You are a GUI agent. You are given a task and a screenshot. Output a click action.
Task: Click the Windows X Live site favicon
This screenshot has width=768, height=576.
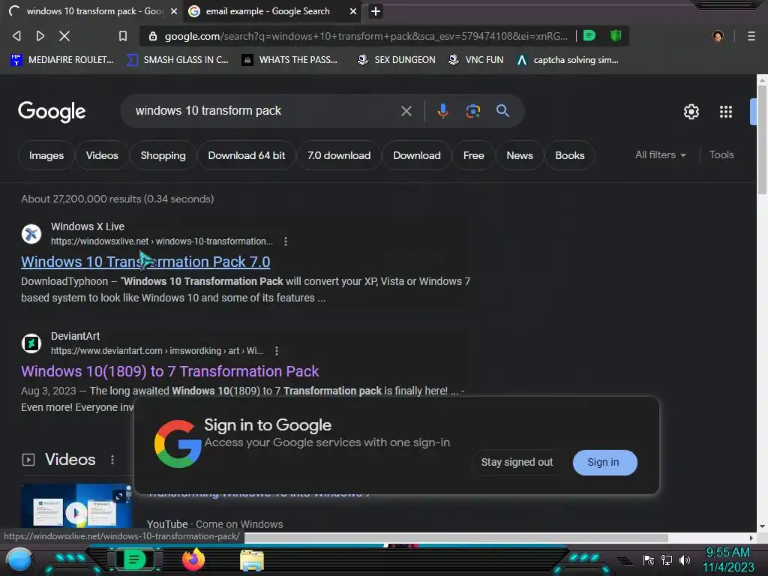pos(31,234)
